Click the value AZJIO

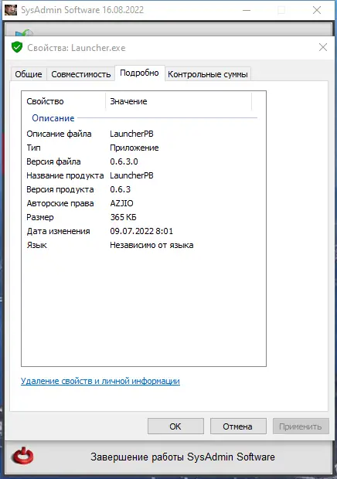coord(121,203)
